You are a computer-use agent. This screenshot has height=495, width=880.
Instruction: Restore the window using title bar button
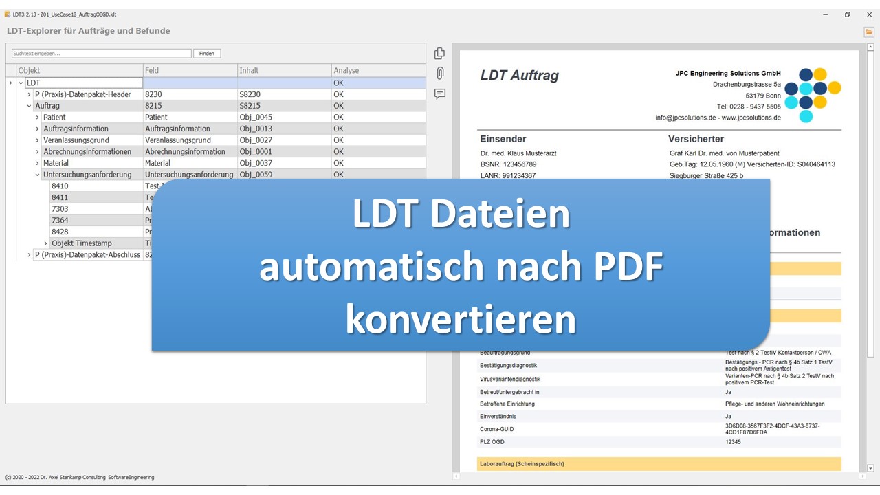point(848,14)
